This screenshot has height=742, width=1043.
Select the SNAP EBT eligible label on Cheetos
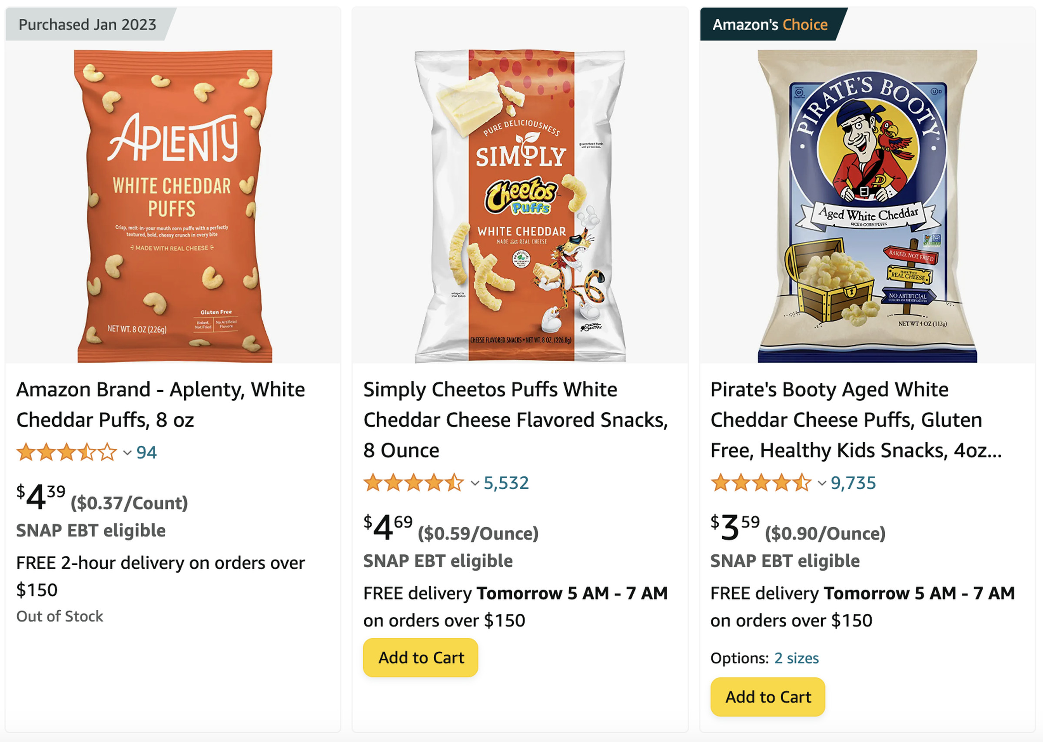[x=438, y=560]
